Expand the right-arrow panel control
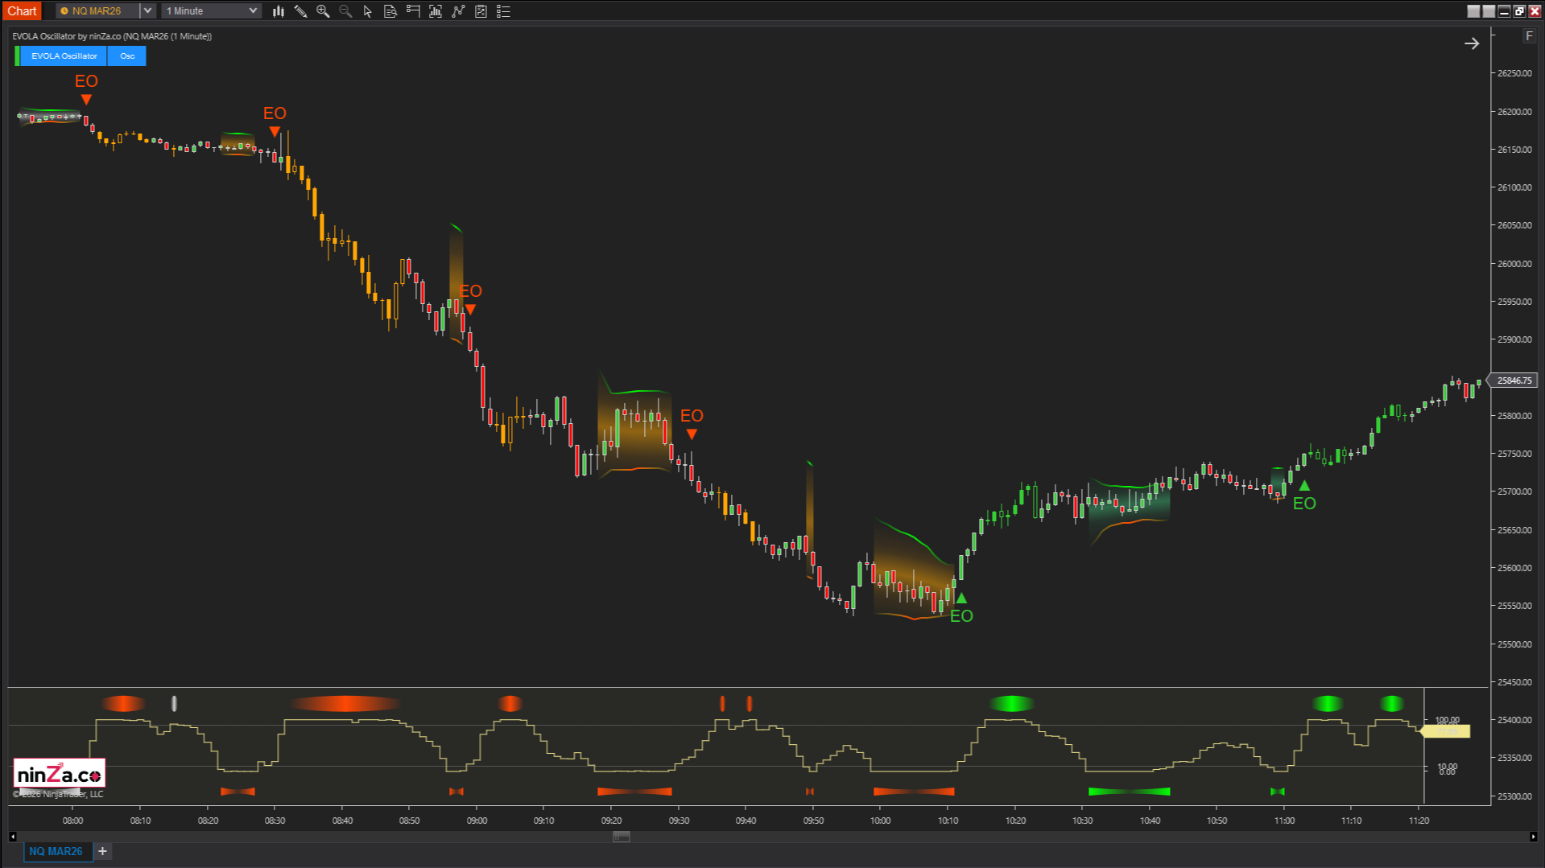The width and height of the screenshot is (1545, 868). point(1472,43)
